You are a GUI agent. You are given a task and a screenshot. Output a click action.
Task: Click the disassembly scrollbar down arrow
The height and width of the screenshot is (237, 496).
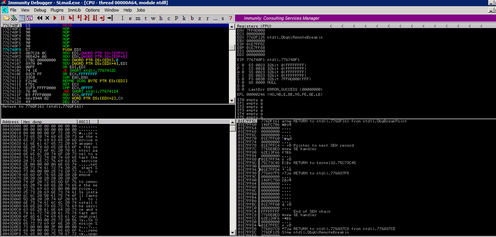point(232,101)
